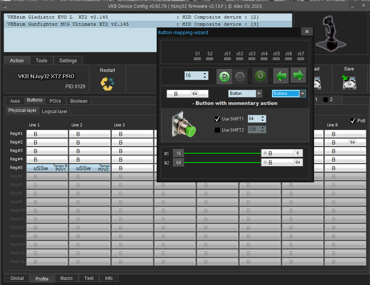The image size is (370, 285).
Task: Open the Macro tab at bottom
Action: pyautogui.click(x=66, y=278)
